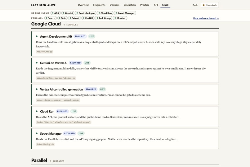Screen dimensions: 250x167
Task: Click LIVE badge on Vertex AI controlled generation
Action: (x=103, y=89)
